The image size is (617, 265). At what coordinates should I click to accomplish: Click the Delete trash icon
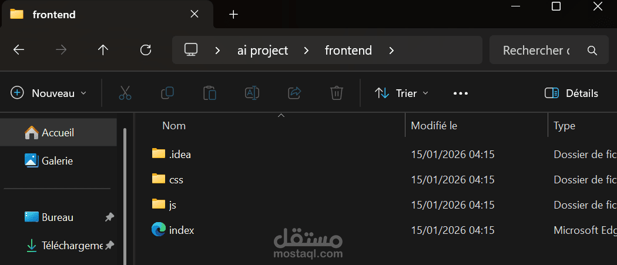pyautogui.click(x=336, y=93)
